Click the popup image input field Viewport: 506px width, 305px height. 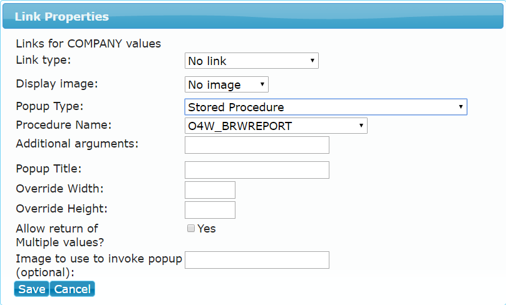point(257,260)
